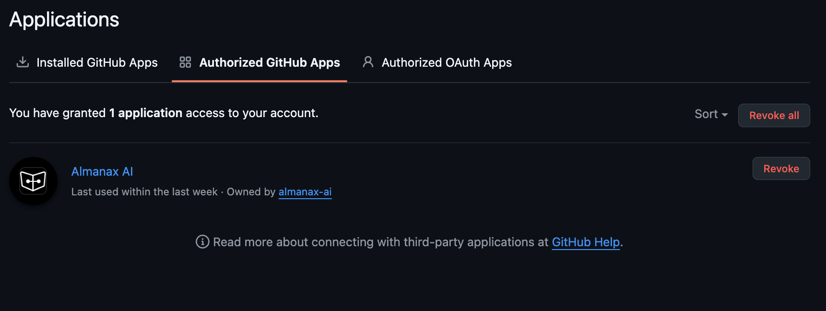Open the Installed GitHub Apps tab
Screen dimensions: 826x311
point(87,62)
